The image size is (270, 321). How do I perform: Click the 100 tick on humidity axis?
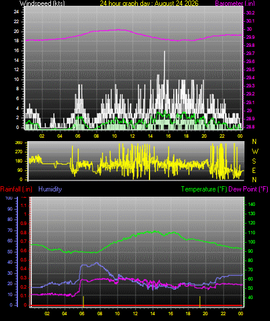pyautogui.click(x=9, y=198)
